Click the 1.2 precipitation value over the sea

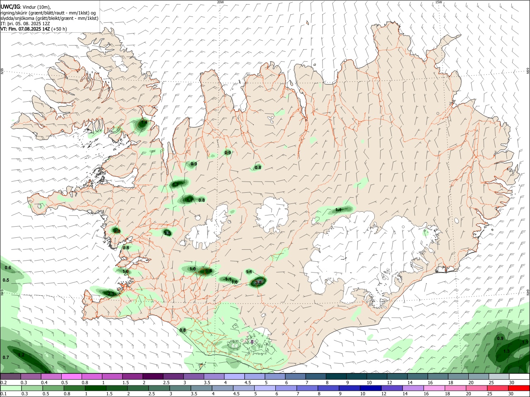coord(22,355)
